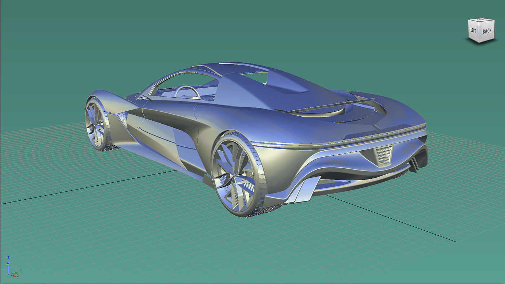
Task: Select the car's front wheel in the viewport
Action: click(97, 124)
